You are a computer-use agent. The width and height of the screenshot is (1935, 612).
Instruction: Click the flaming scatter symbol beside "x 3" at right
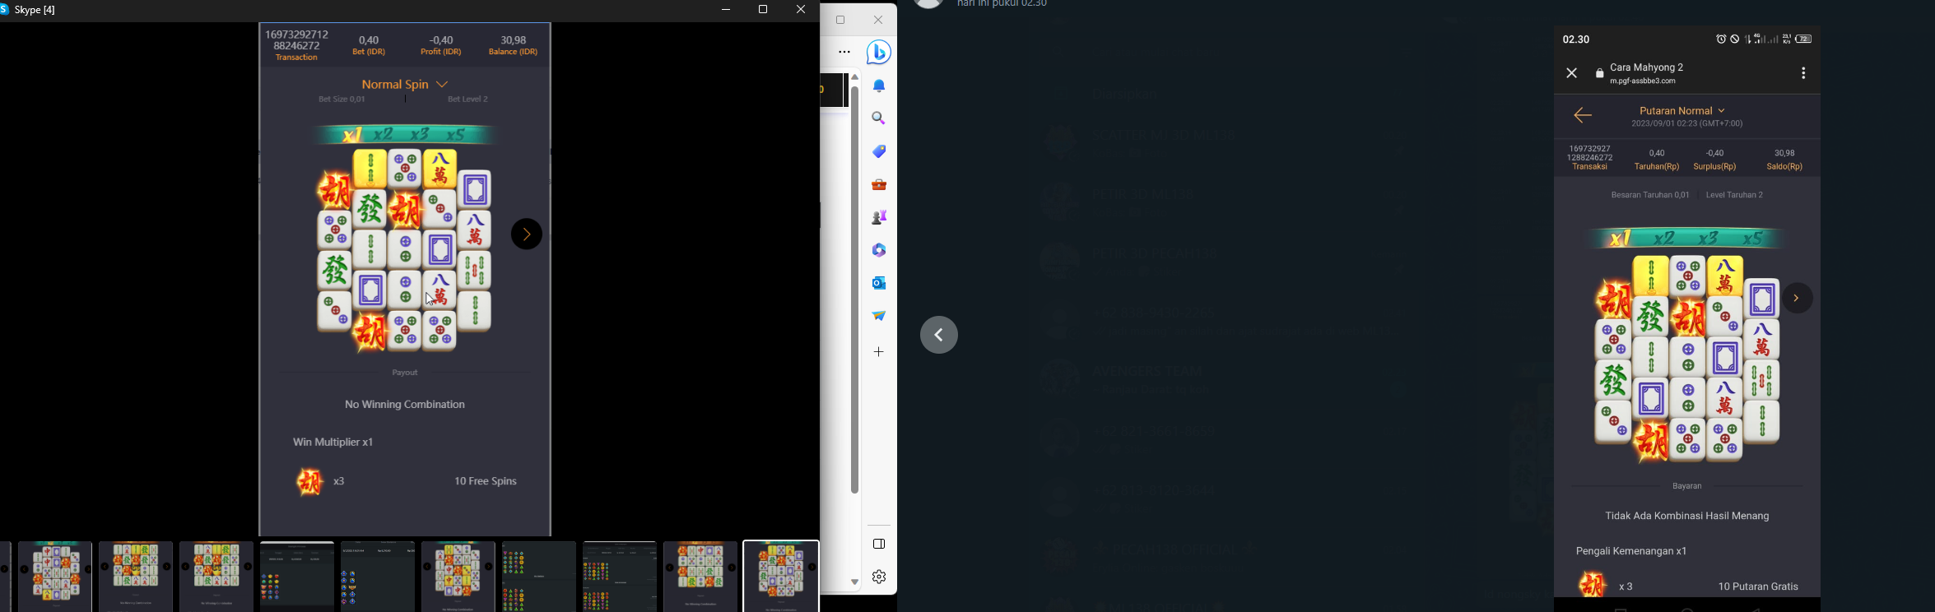click(1593, 585)
